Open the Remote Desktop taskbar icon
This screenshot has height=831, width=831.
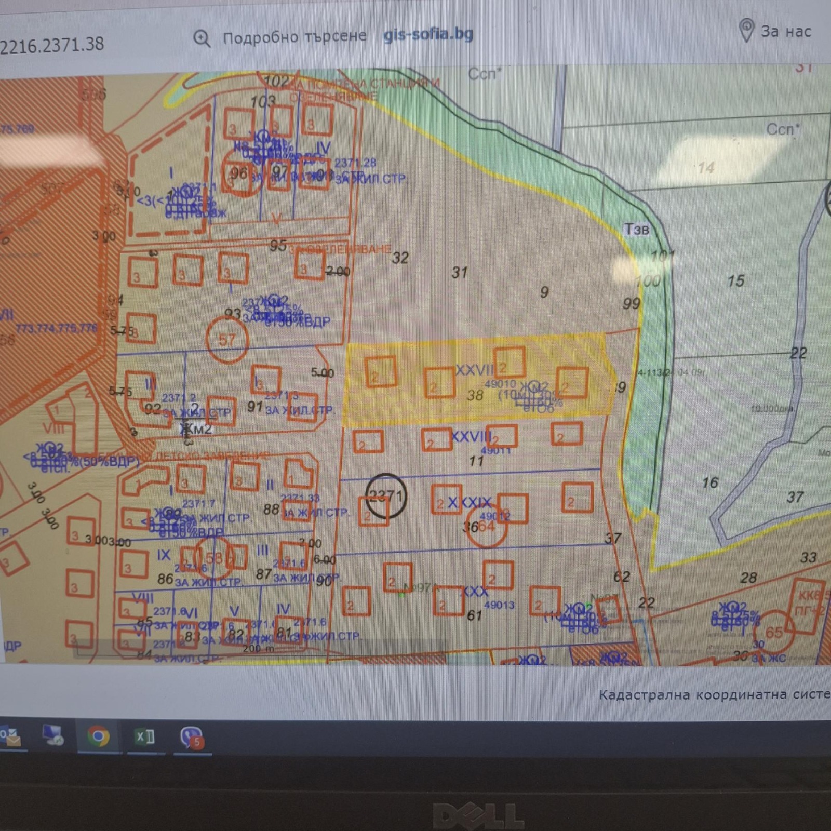pyautogui.click(x=52, y=736)
